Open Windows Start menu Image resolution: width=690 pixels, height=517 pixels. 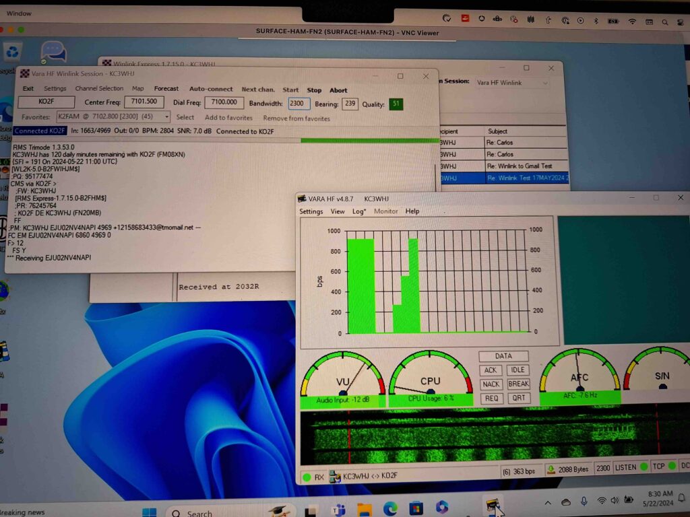pos(149,512)
